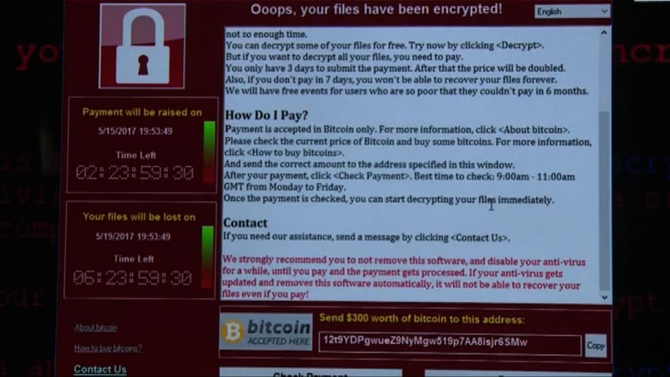Click the message box scrollbar thumb
Image resolution: width=670 pixels, height=377 pixels.
point(604,201)
